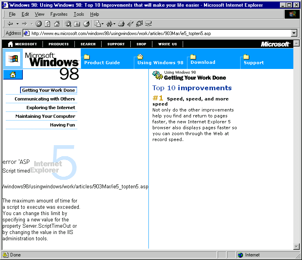
Task: Open the History toolbar icon
Action: [86, 24]
